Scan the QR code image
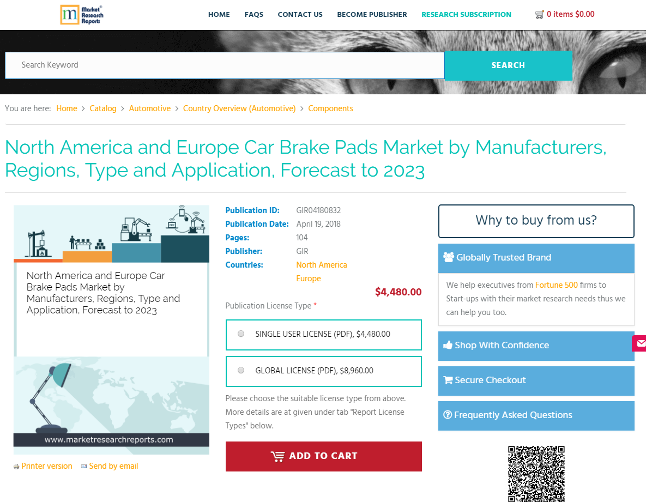 click(x=536, y=474)
